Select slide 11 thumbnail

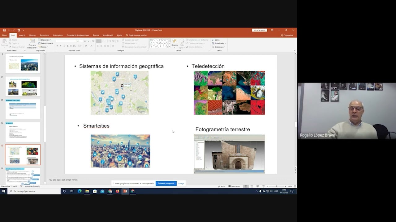pos(23,109)
